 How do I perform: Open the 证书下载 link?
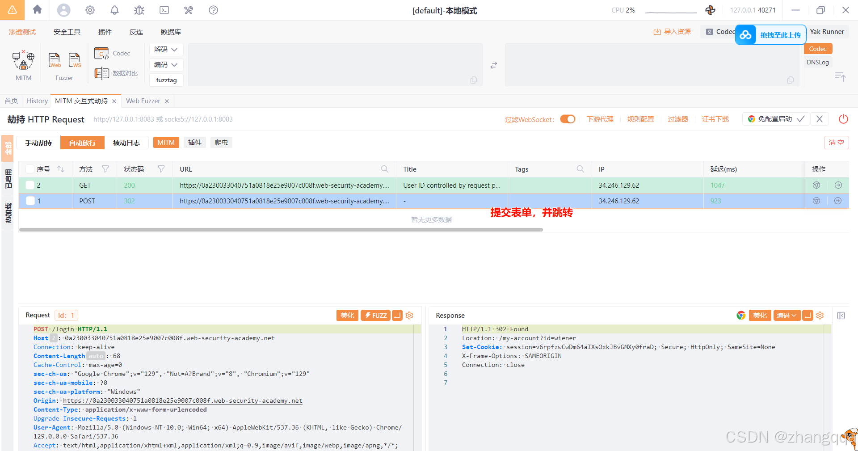tap(715, 119)
